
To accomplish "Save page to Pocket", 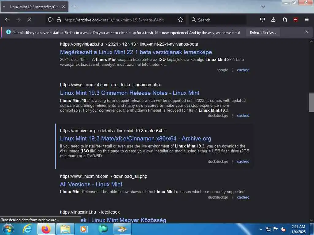I will [x=262, y=20].
